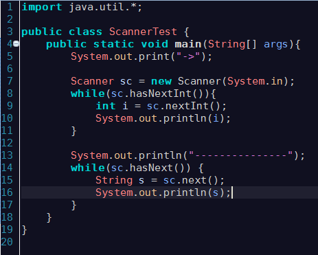The image size is (318, 255).
Task: Click 'println(s)' on line 16
Action: coord(194,193)
